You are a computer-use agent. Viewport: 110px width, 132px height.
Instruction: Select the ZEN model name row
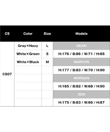82,94
